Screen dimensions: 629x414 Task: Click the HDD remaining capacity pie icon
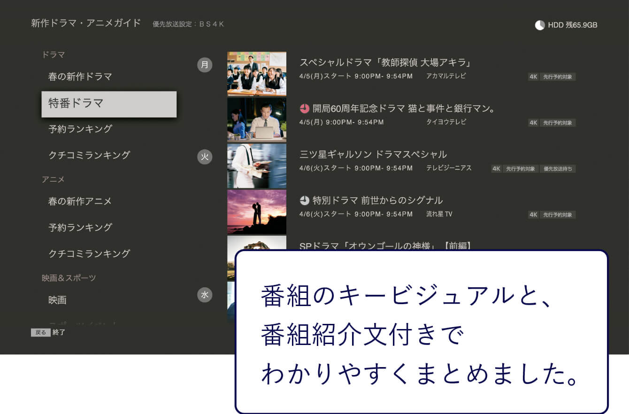[x=540, y=25]
